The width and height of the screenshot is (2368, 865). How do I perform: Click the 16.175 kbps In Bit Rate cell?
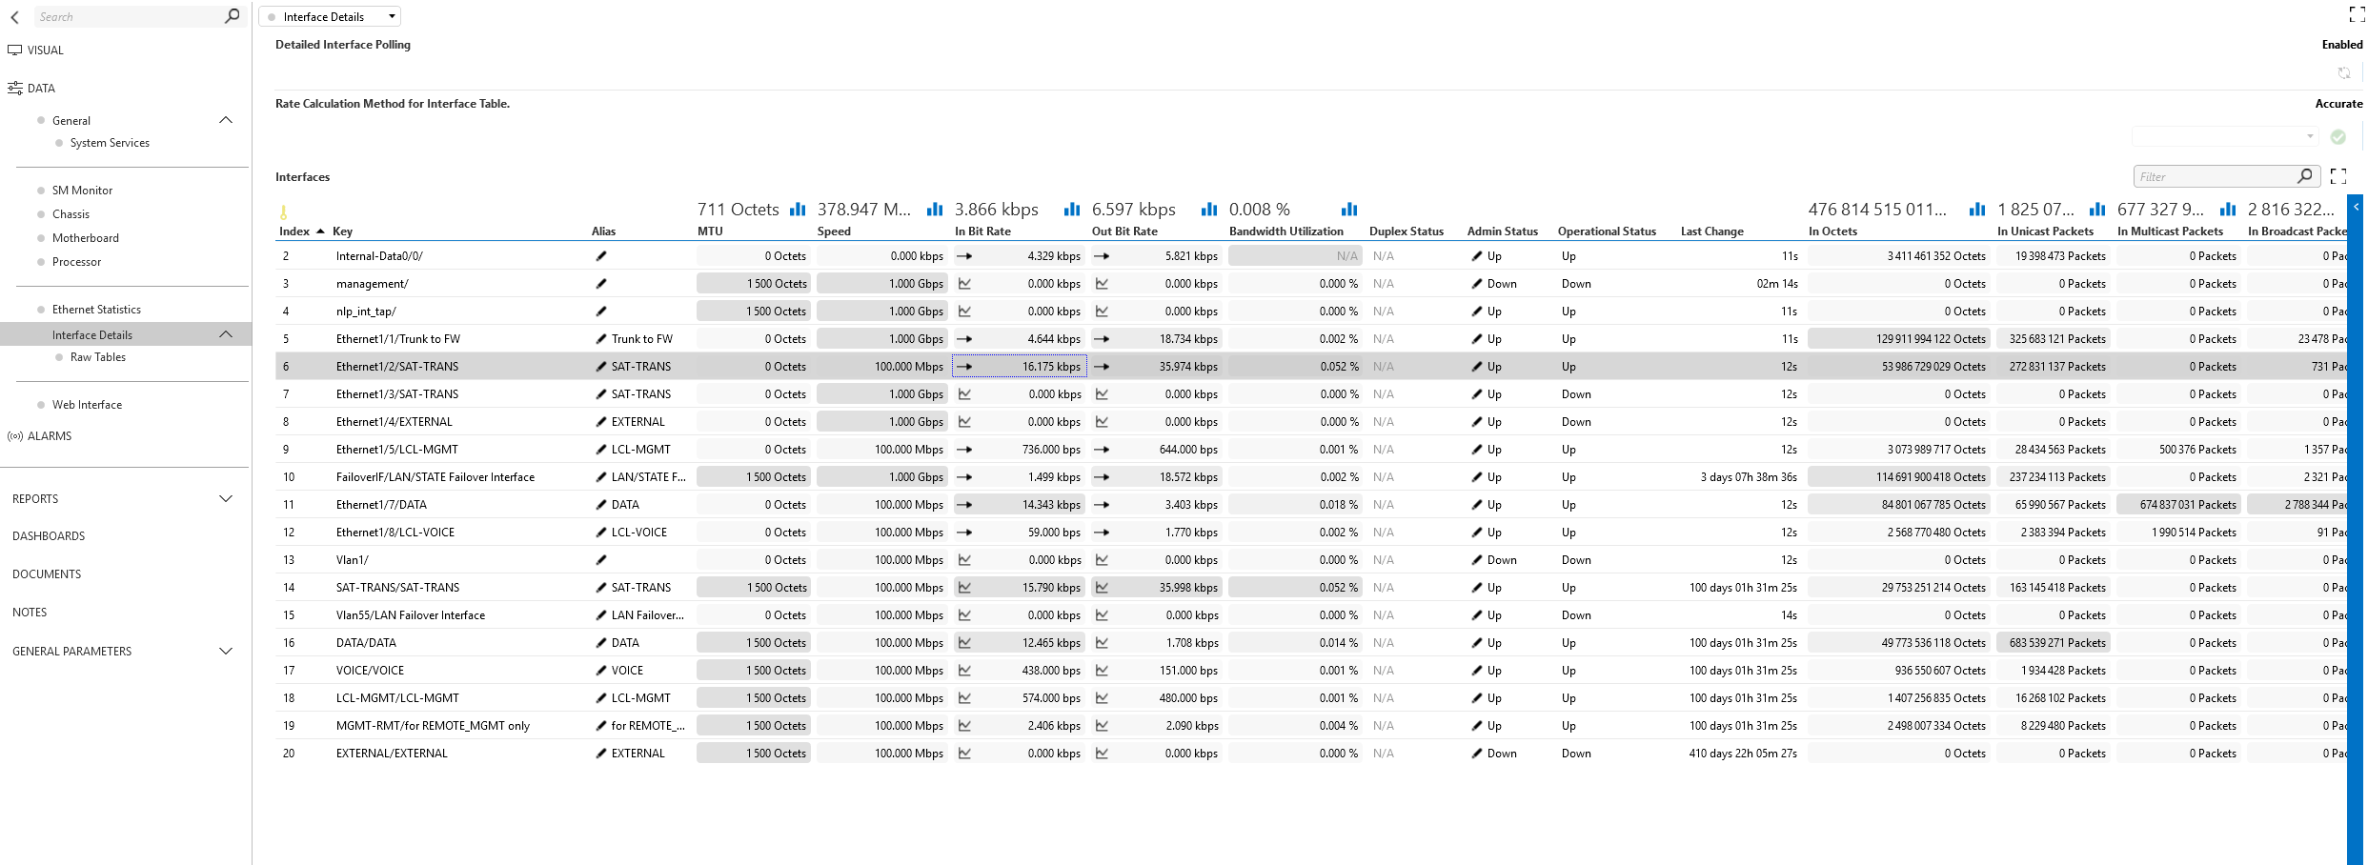1020,367
